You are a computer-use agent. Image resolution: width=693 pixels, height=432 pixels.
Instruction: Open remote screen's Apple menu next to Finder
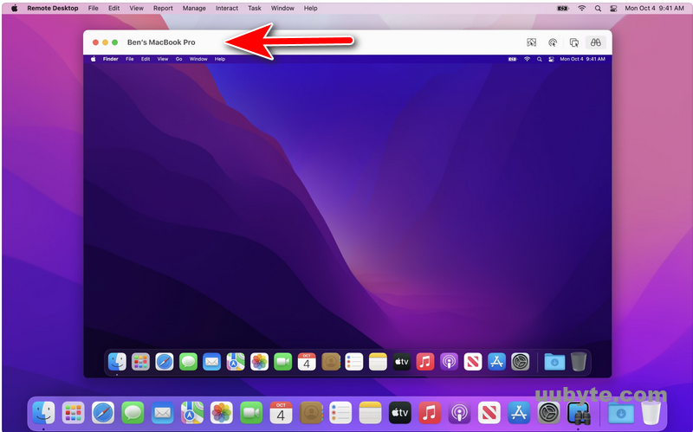point(94,59)
